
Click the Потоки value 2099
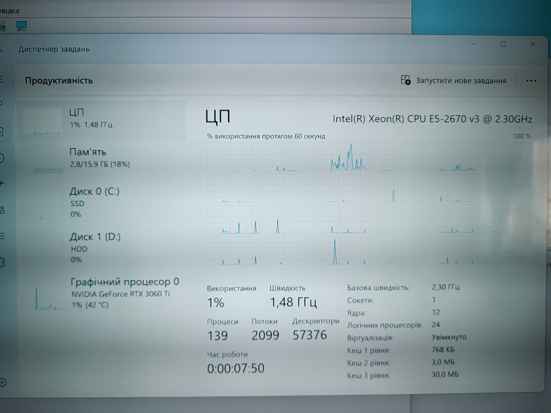265,335
